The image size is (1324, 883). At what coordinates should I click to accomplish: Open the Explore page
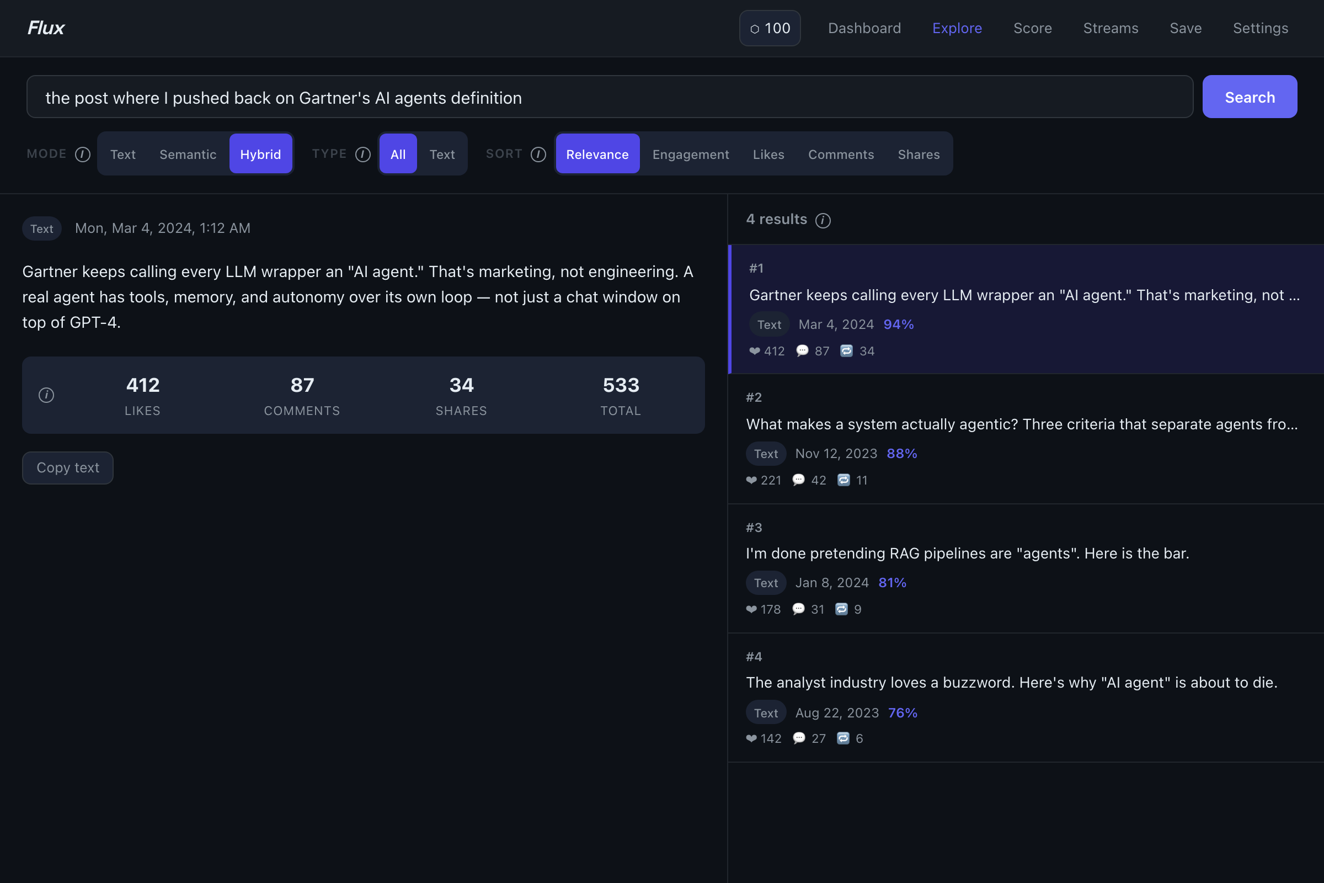[957, 28]
